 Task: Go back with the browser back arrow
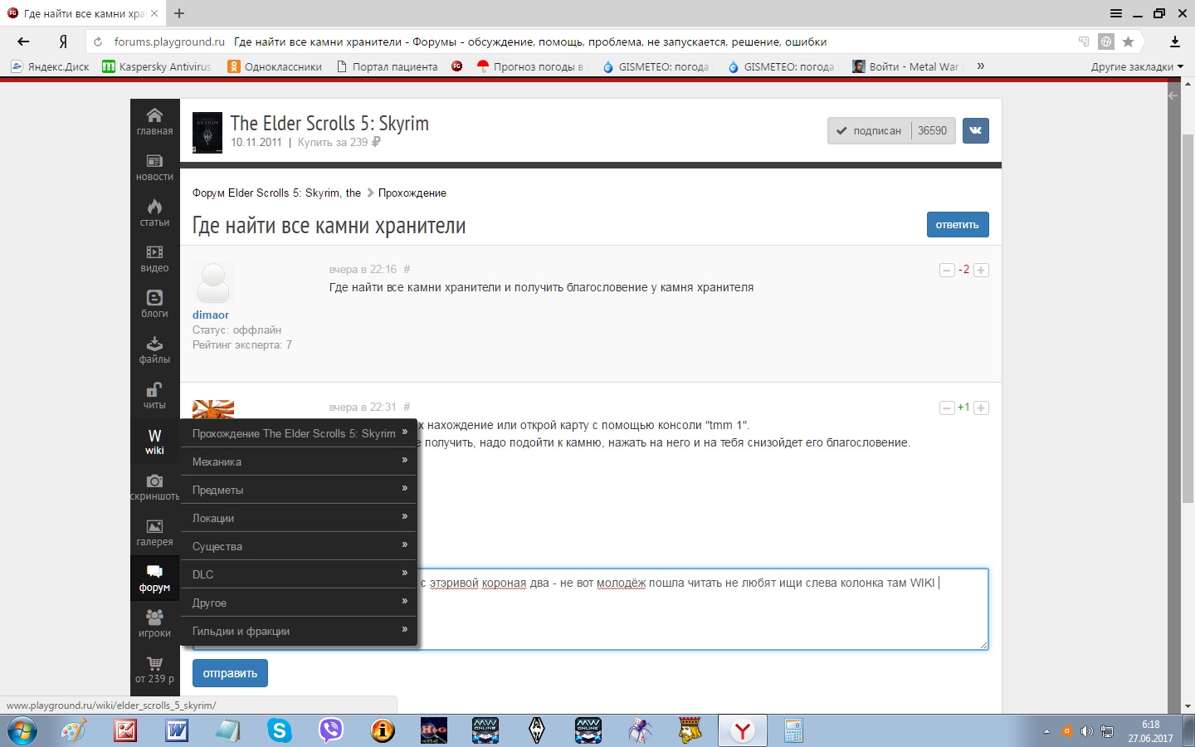click(x=23, y=41)
